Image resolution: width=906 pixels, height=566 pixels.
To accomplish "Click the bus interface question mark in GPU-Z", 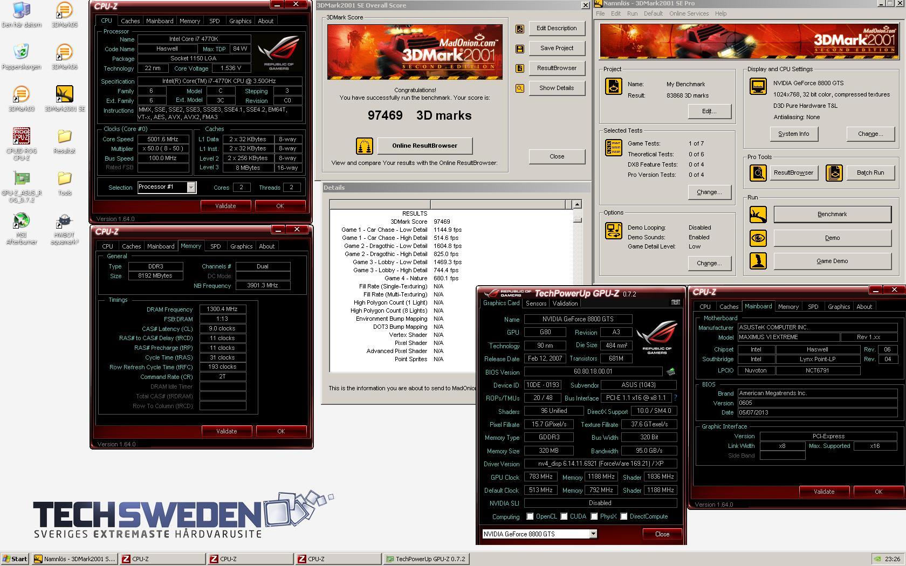I will (675, 398).
